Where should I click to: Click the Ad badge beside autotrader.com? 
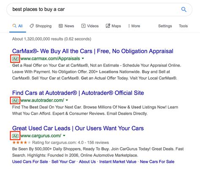tap(15, 100)
